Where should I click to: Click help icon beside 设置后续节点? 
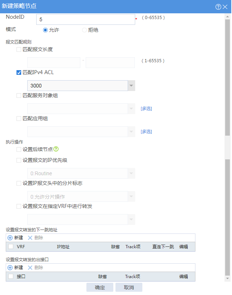[x=56, y=149]
